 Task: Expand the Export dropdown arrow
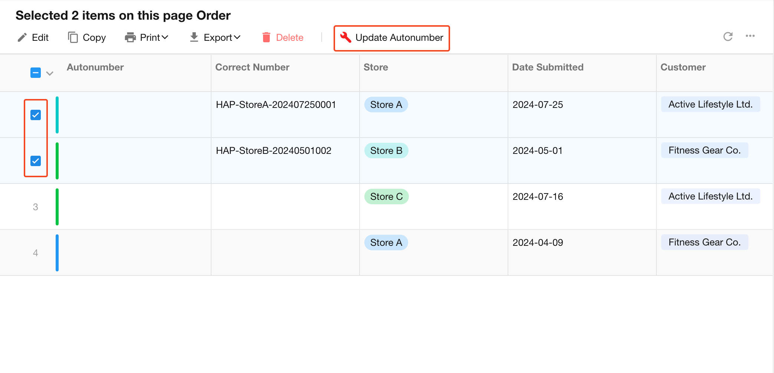click(237, 37)
